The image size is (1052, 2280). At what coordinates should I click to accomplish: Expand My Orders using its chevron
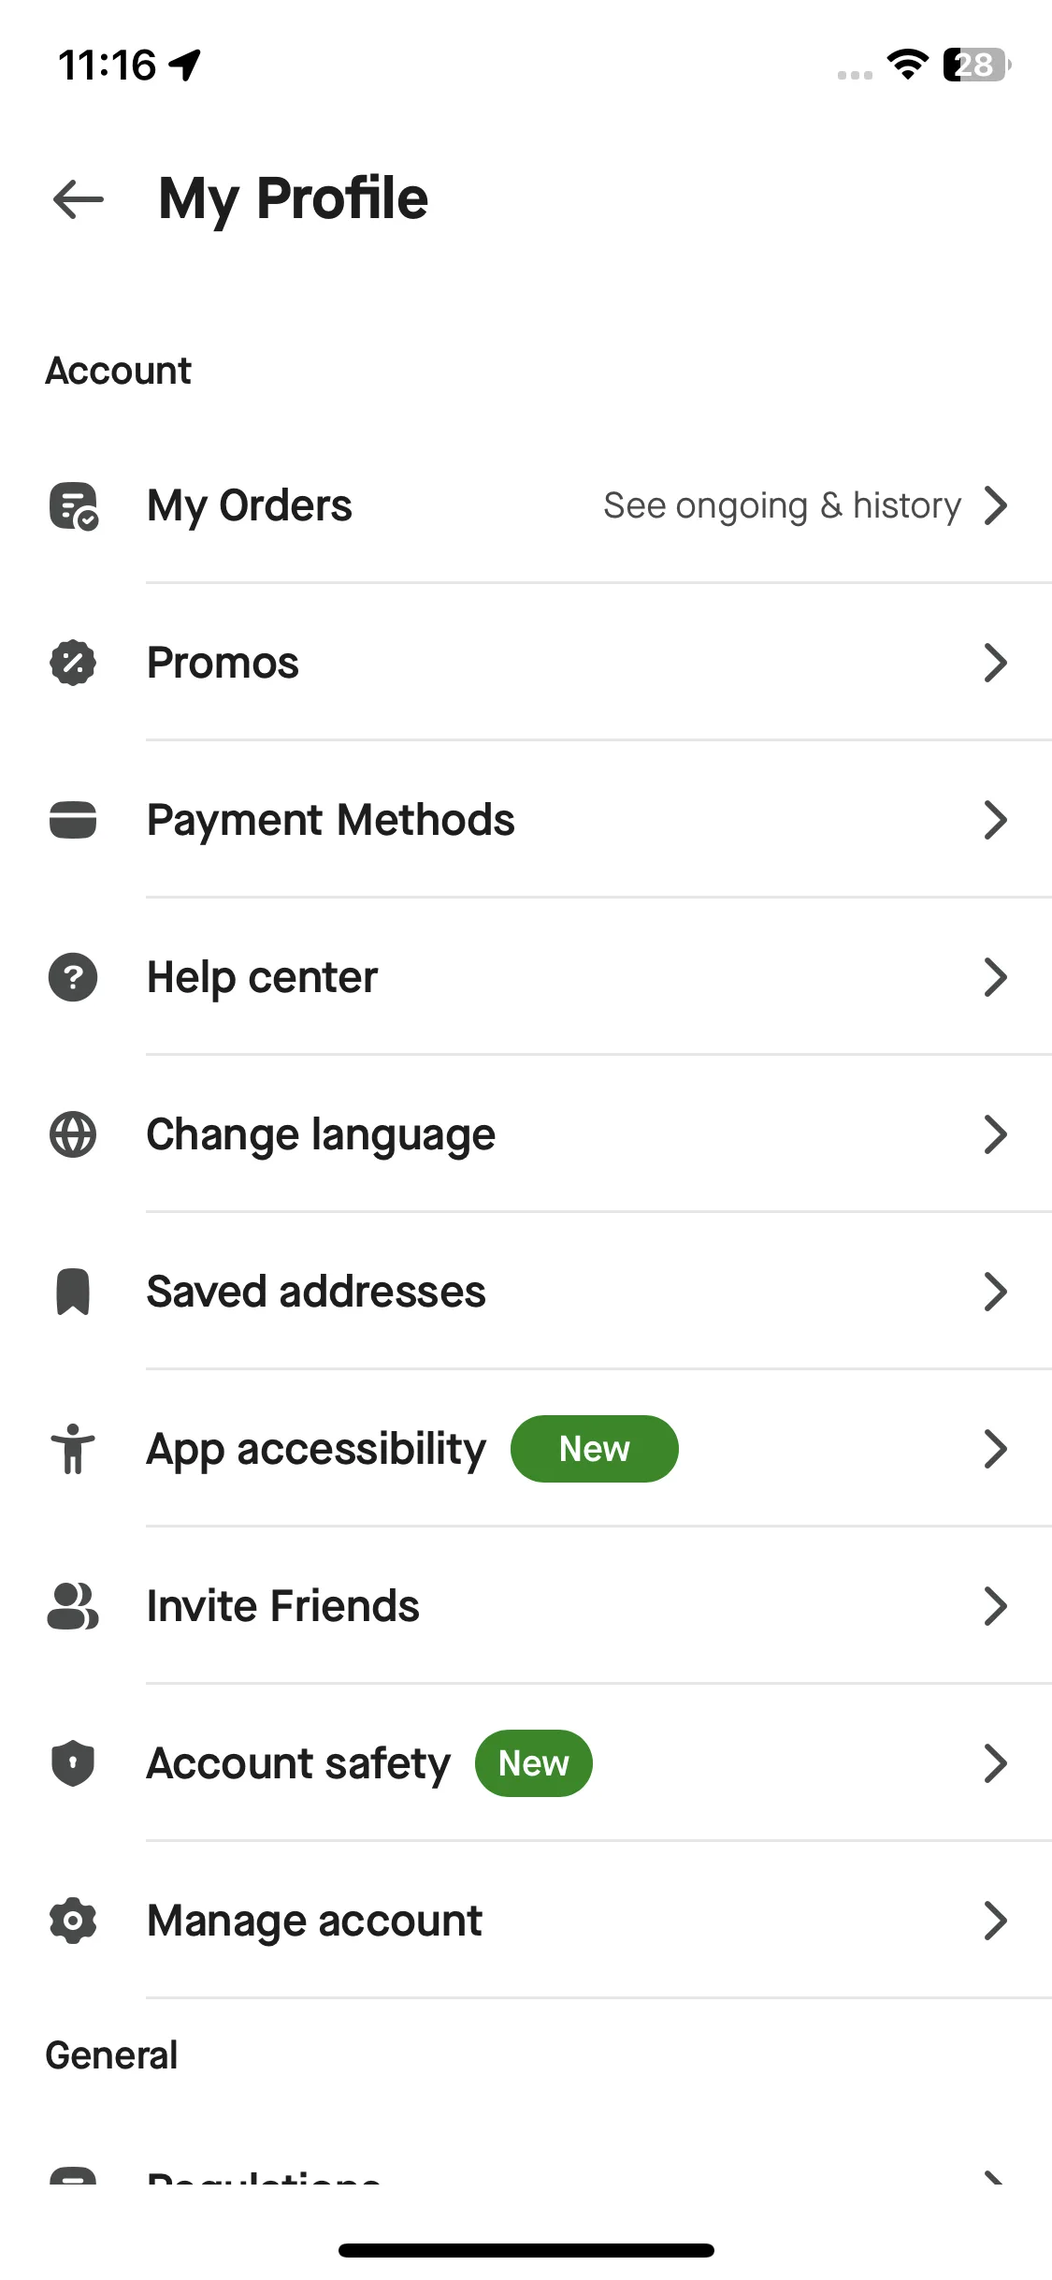pos(996,505)
